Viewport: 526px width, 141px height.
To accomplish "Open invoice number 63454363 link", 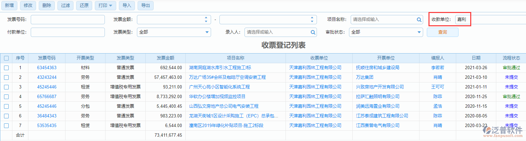I will [x=47, y=68].
